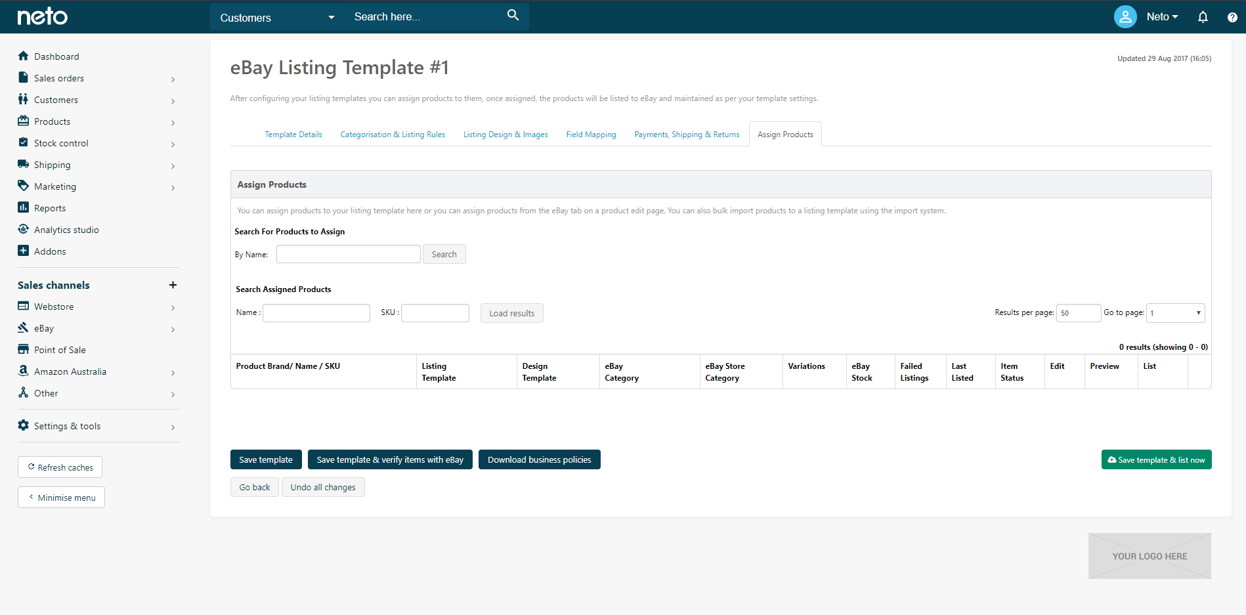This screenshot has width=1246, height=615.
Task: Click the Reports chart icon
Action: 24,207
